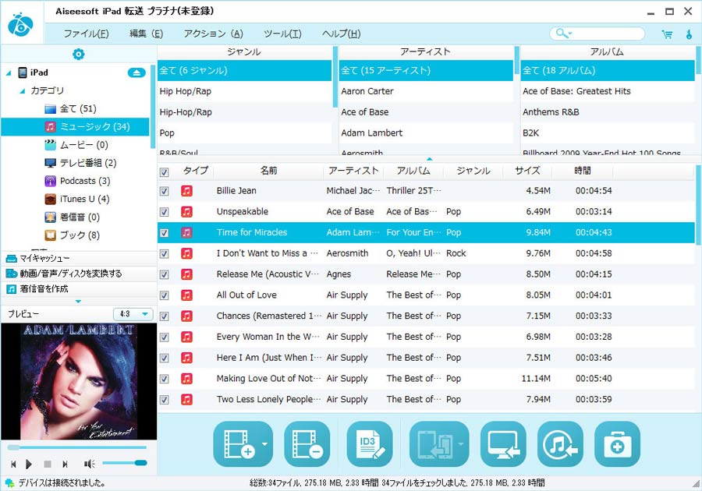702x491 pixels.
Task: Open the 4:3 aspect ratio dropdown
Action: click(133, 314)
